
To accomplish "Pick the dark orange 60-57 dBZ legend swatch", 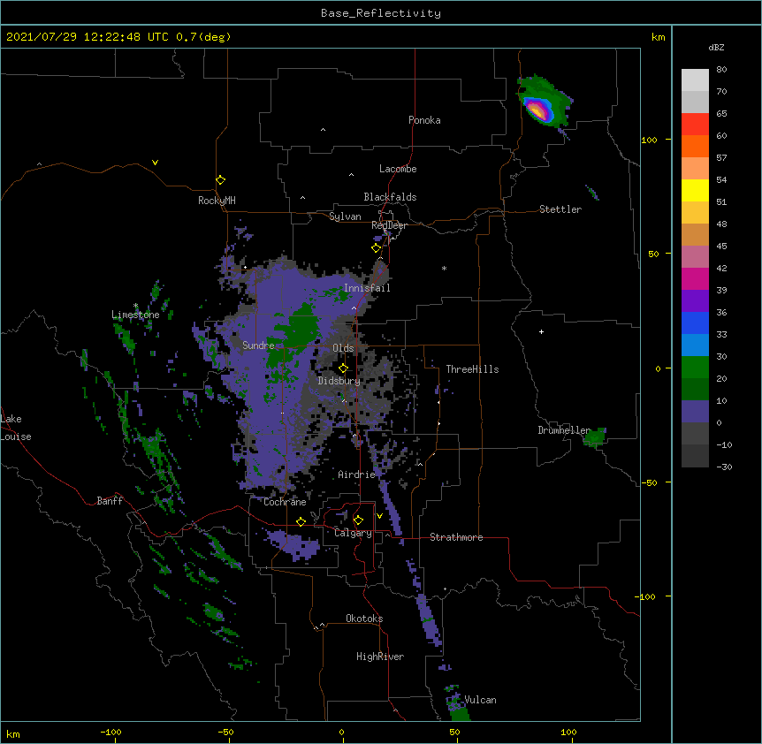I will pyautogui.click(x=695, y=146).
